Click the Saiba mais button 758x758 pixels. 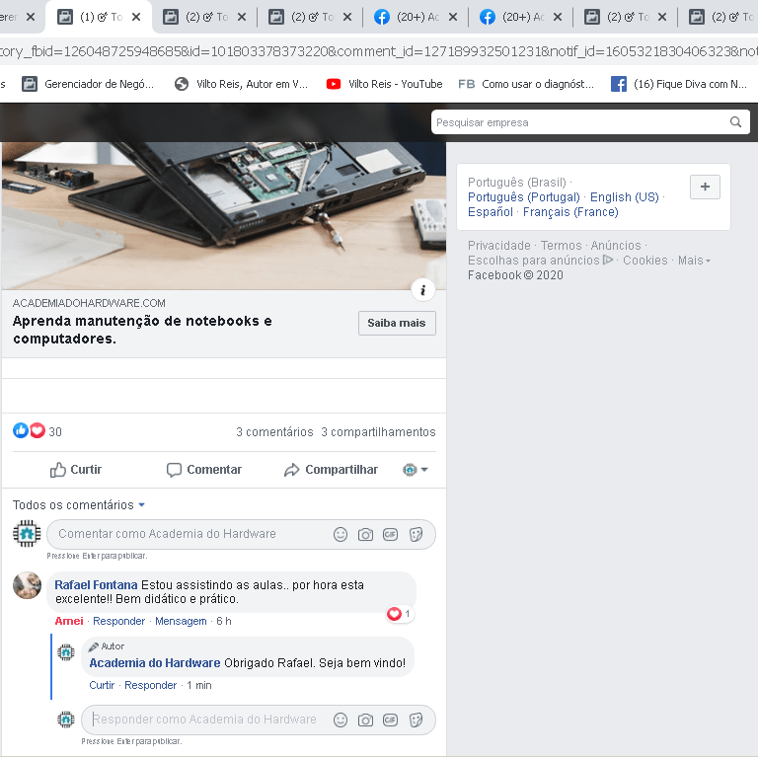397,323
